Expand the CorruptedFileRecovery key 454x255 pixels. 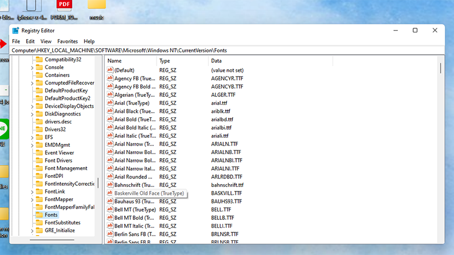[x=32, y=83]
